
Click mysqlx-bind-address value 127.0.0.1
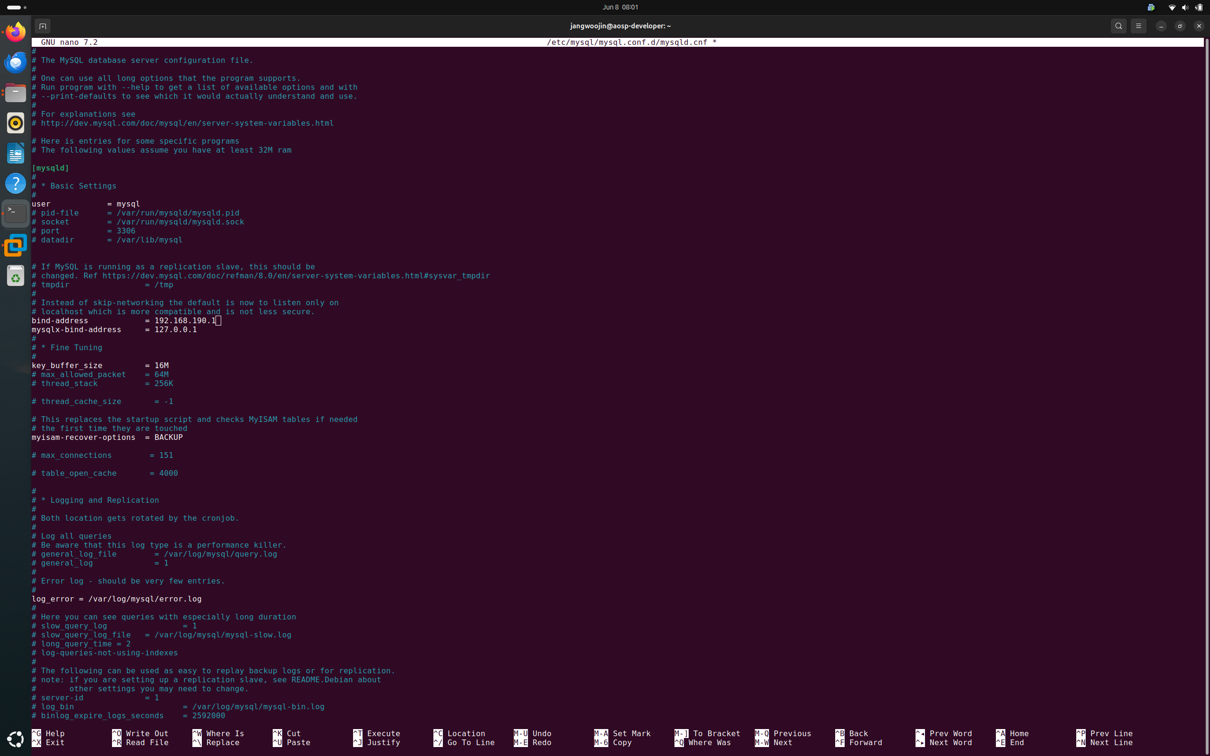coord(175,330)
